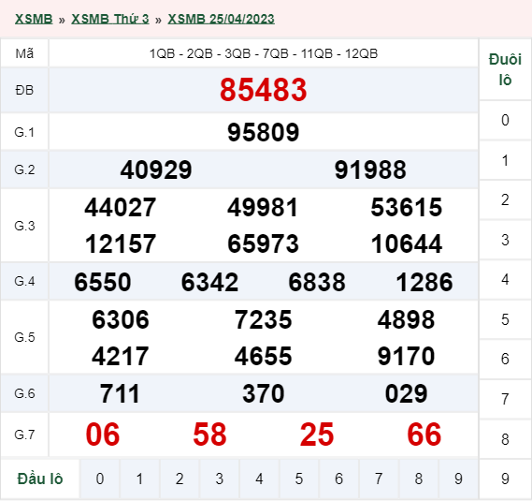
Task: Select Đầu lô digit 5
Action: click(299, 479)
